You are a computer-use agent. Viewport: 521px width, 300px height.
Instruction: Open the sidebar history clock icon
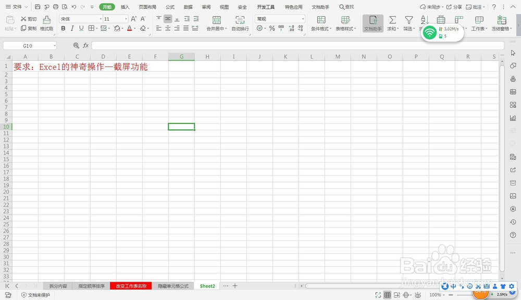[513, 222]
